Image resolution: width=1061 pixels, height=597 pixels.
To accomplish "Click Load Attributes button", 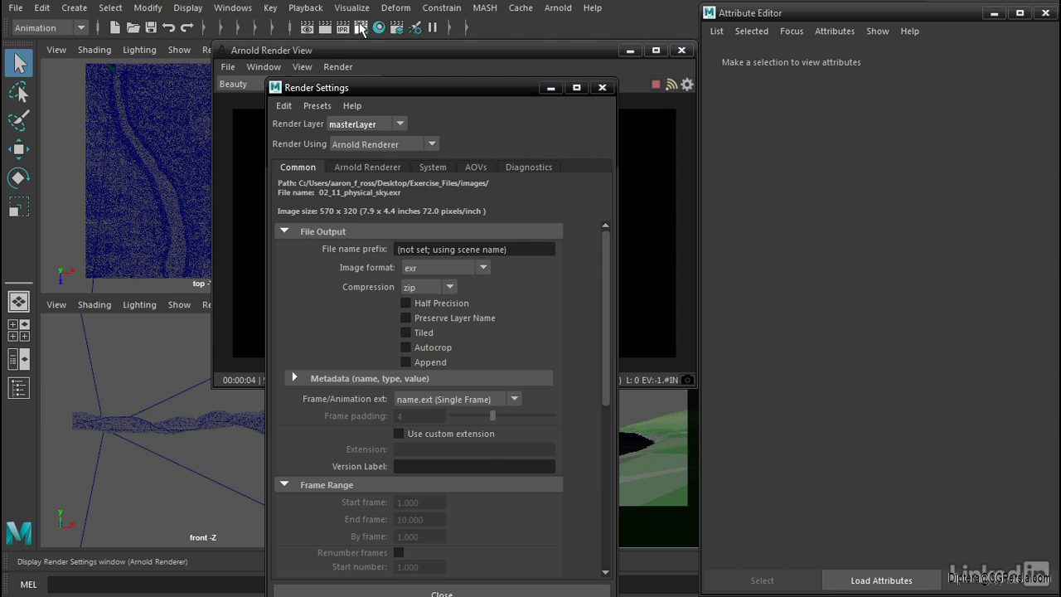I will click(881, 580).
